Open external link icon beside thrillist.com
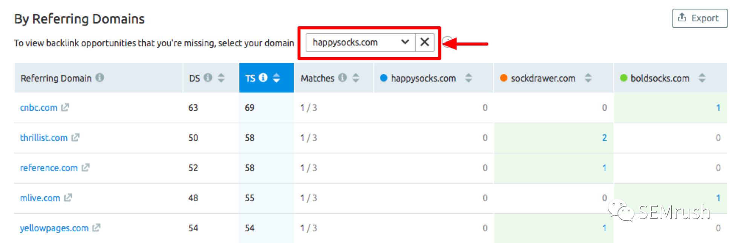Viewport: 735px width, 243px height. click(x=75, y=138)
